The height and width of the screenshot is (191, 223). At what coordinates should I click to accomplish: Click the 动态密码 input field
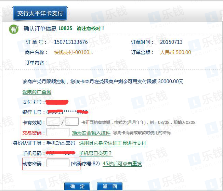(58, 163)
